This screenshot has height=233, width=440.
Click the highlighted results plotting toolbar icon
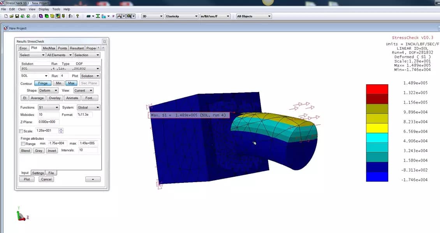(x=58, y=16)
